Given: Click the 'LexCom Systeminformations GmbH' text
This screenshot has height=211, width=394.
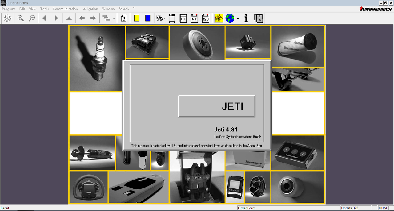Looking at the screenshot, I should click(238, 137).
